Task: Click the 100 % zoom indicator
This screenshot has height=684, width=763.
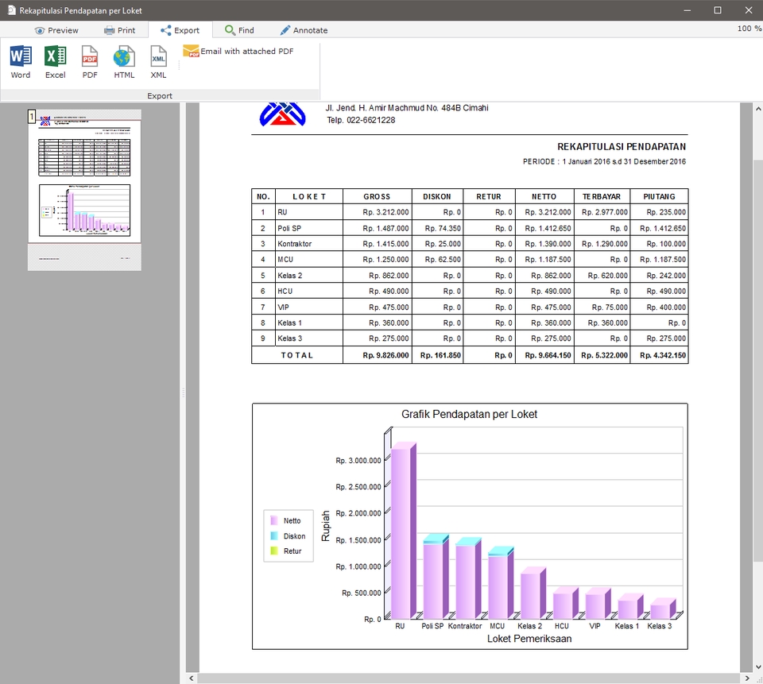Action: pos(749,29)
